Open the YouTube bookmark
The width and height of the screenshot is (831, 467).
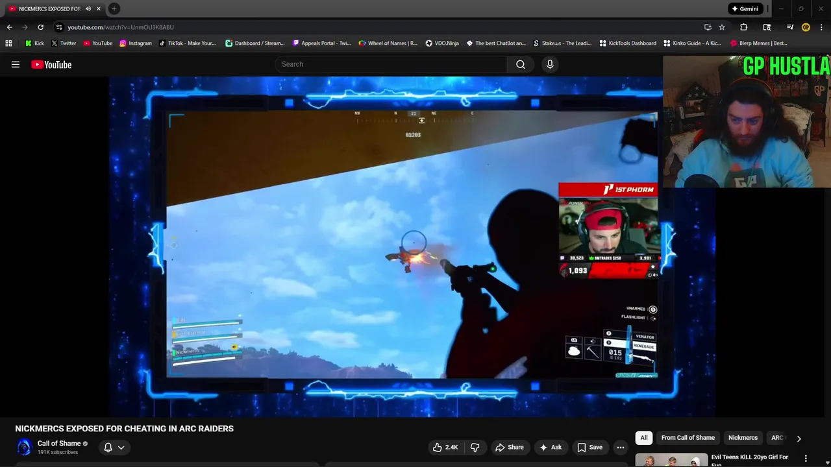(97, 43)
